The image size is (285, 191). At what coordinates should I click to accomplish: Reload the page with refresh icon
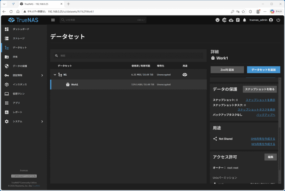pos(11,11)
